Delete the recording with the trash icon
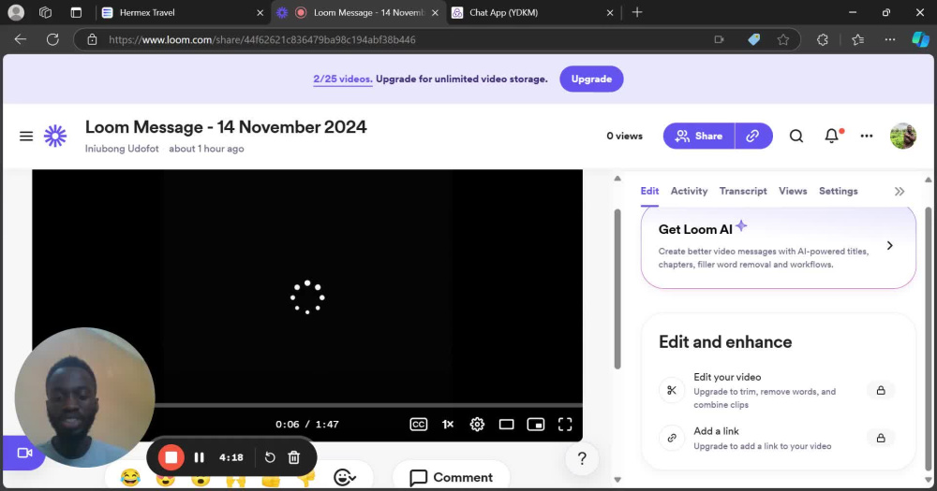This screenshot has height=491, width=937. point(294,457)
